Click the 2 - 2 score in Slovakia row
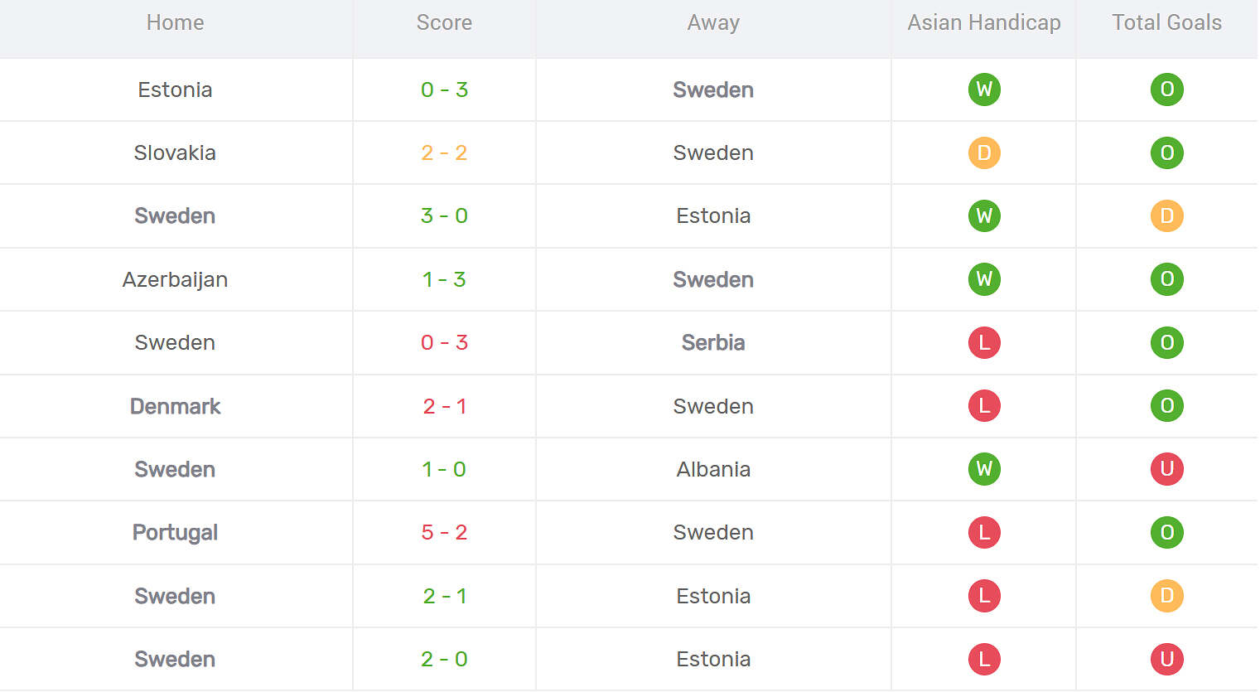 click(444, 152)
